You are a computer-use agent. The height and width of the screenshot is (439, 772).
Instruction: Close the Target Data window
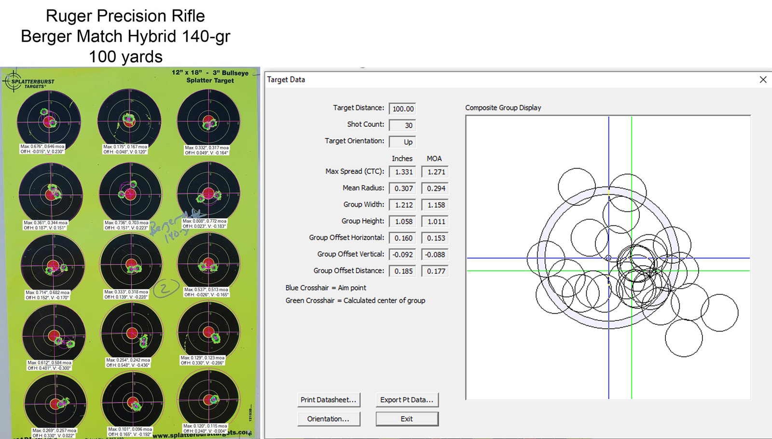pos(763,80)
